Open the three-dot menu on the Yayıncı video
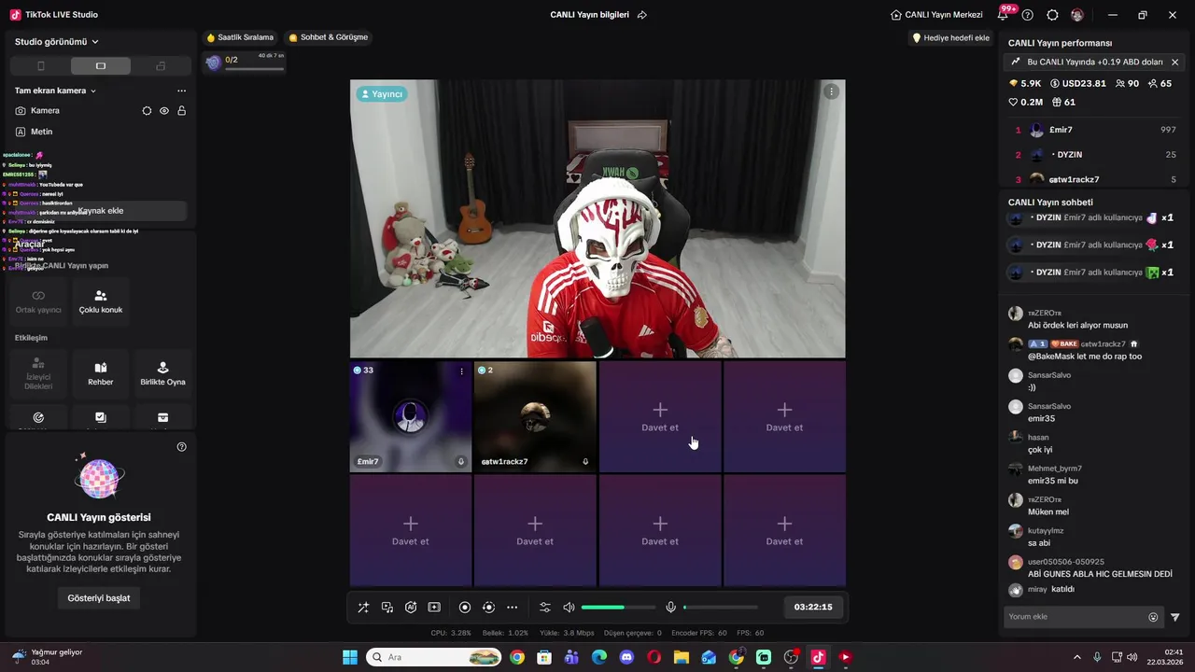 click(x=831, y=91)
